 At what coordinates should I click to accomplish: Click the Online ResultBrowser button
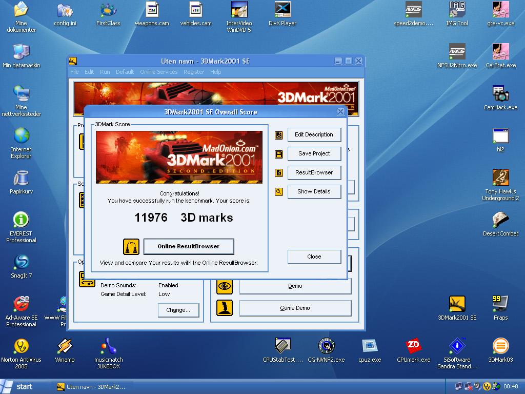(189, 247)
